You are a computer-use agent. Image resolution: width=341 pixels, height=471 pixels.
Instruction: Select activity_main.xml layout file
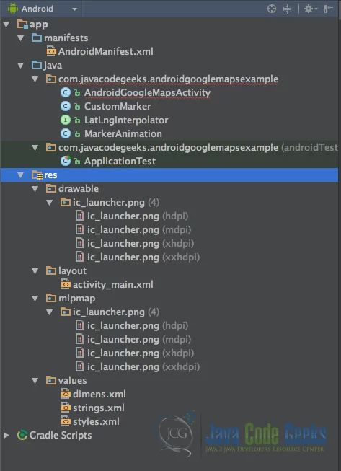[113, 284]
